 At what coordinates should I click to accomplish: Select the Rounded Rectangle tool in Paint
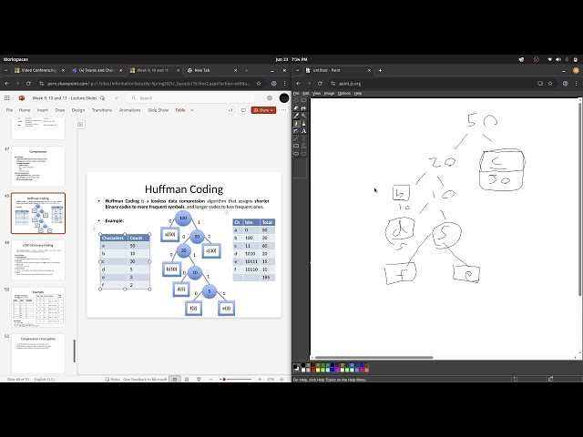303,154
